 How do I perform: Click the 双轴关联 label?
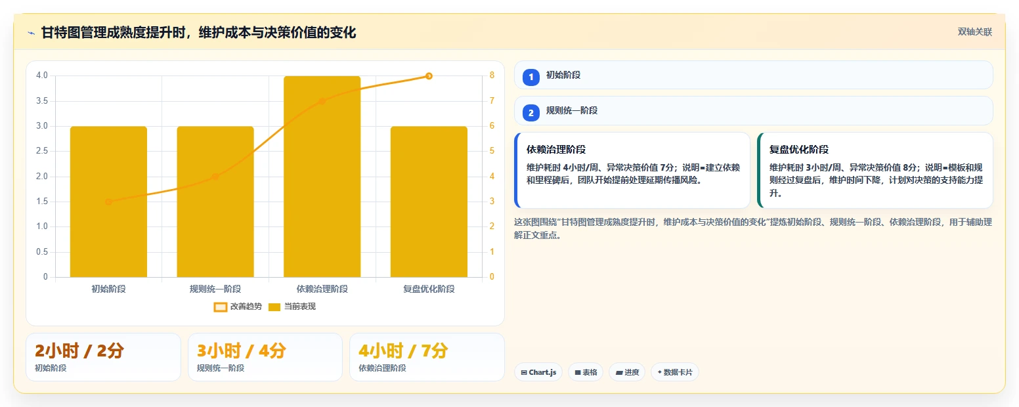click(974, 32)
